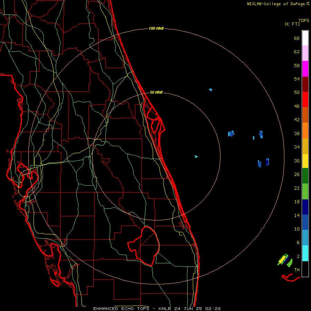Click the white 66 kft legend swatch
This screenshot has width=311, height=311.
point(305,38)
